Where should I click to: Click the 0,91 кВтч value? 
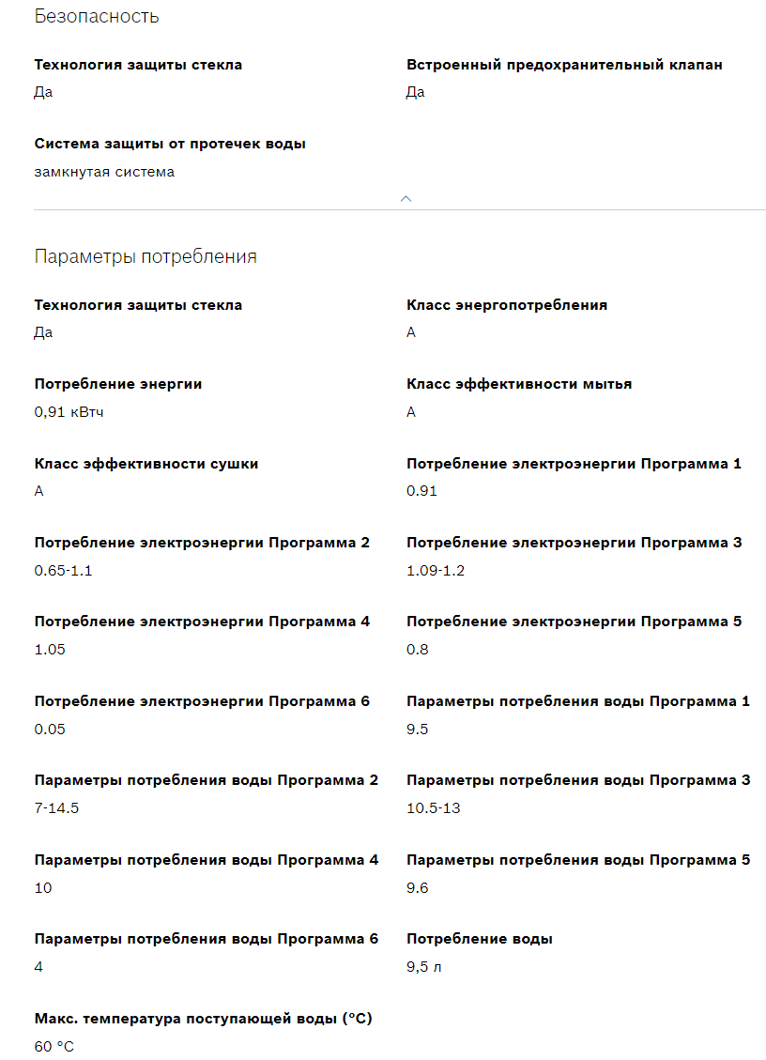point(69,412)
